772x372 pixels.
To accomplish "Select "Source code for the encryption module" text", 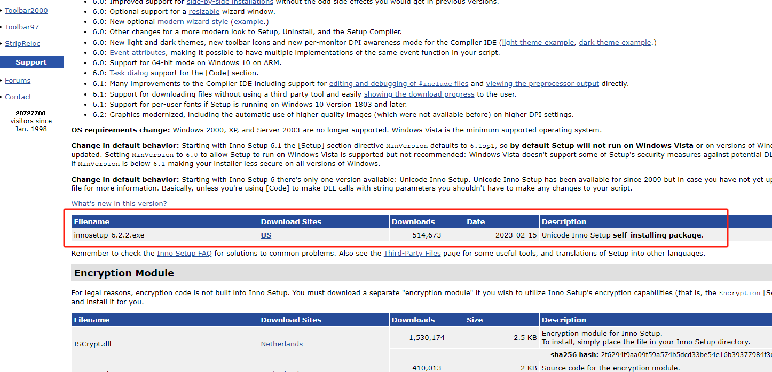I will point(611,368).
